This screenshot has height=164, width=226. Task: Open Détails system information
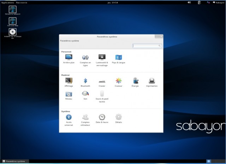click(x=119, y=118)
